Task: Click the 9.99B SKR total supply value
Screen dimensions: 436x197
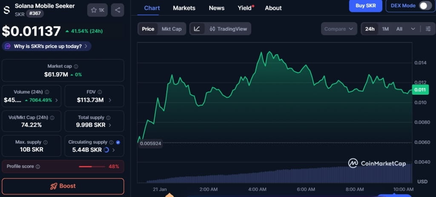Action: 91,125
